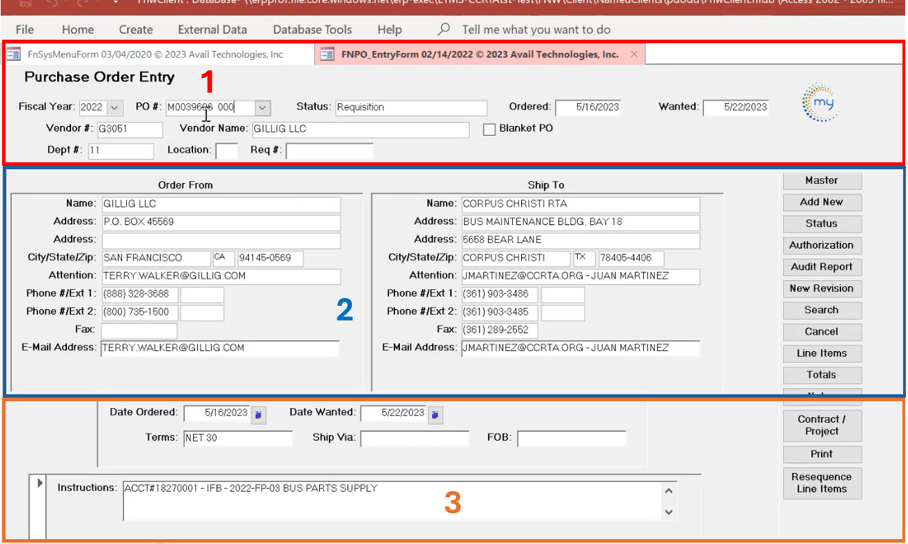The height and width of the screenshot is (544, 908).
Task: Click the Req # input field
Action: pyautogui.click(x=329, y=150)
